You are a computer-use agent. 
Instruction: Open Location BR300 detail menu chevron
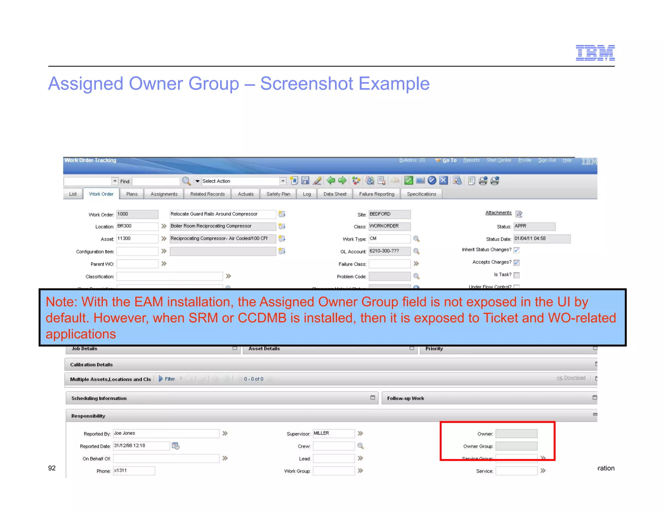point(164,226)
